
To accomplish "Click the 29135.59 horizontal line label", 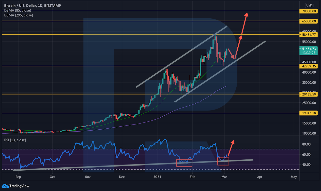I will [x=309, y=94].
